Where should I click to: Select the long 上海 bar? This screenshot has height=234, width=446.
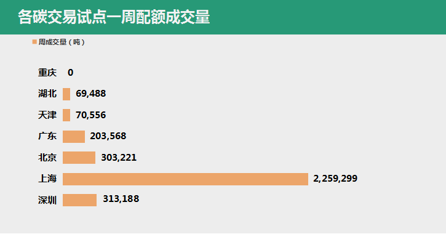(185, 179)
